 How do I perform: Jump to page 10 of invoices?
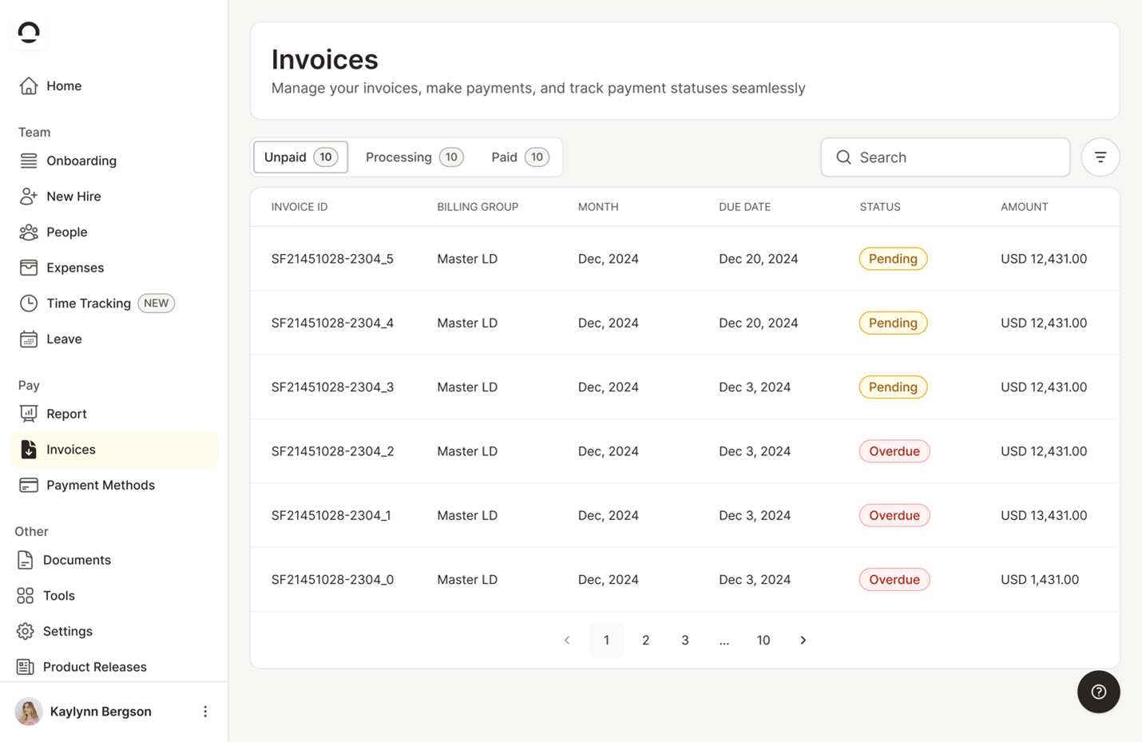(x=763, y=641)
